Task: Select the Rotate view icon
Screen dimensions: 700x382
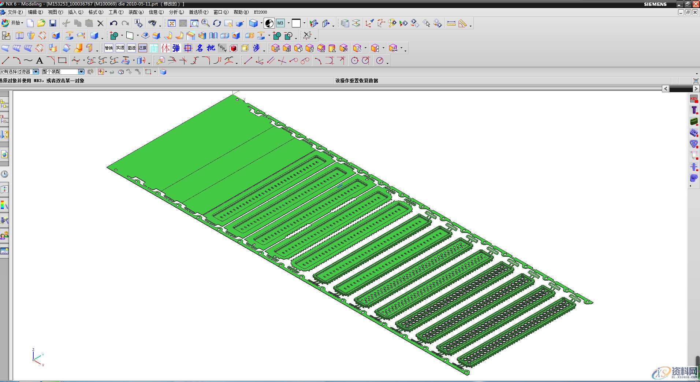Action: point(217,23)
